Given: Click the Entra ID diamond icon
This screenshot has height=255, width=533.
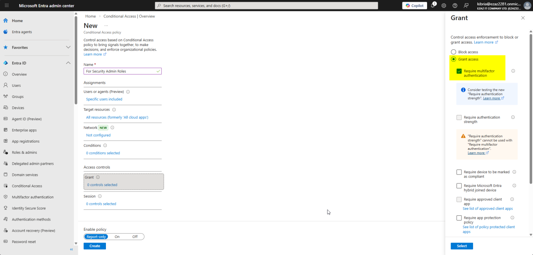Looking at the screenshot, I should coord(6,63).
